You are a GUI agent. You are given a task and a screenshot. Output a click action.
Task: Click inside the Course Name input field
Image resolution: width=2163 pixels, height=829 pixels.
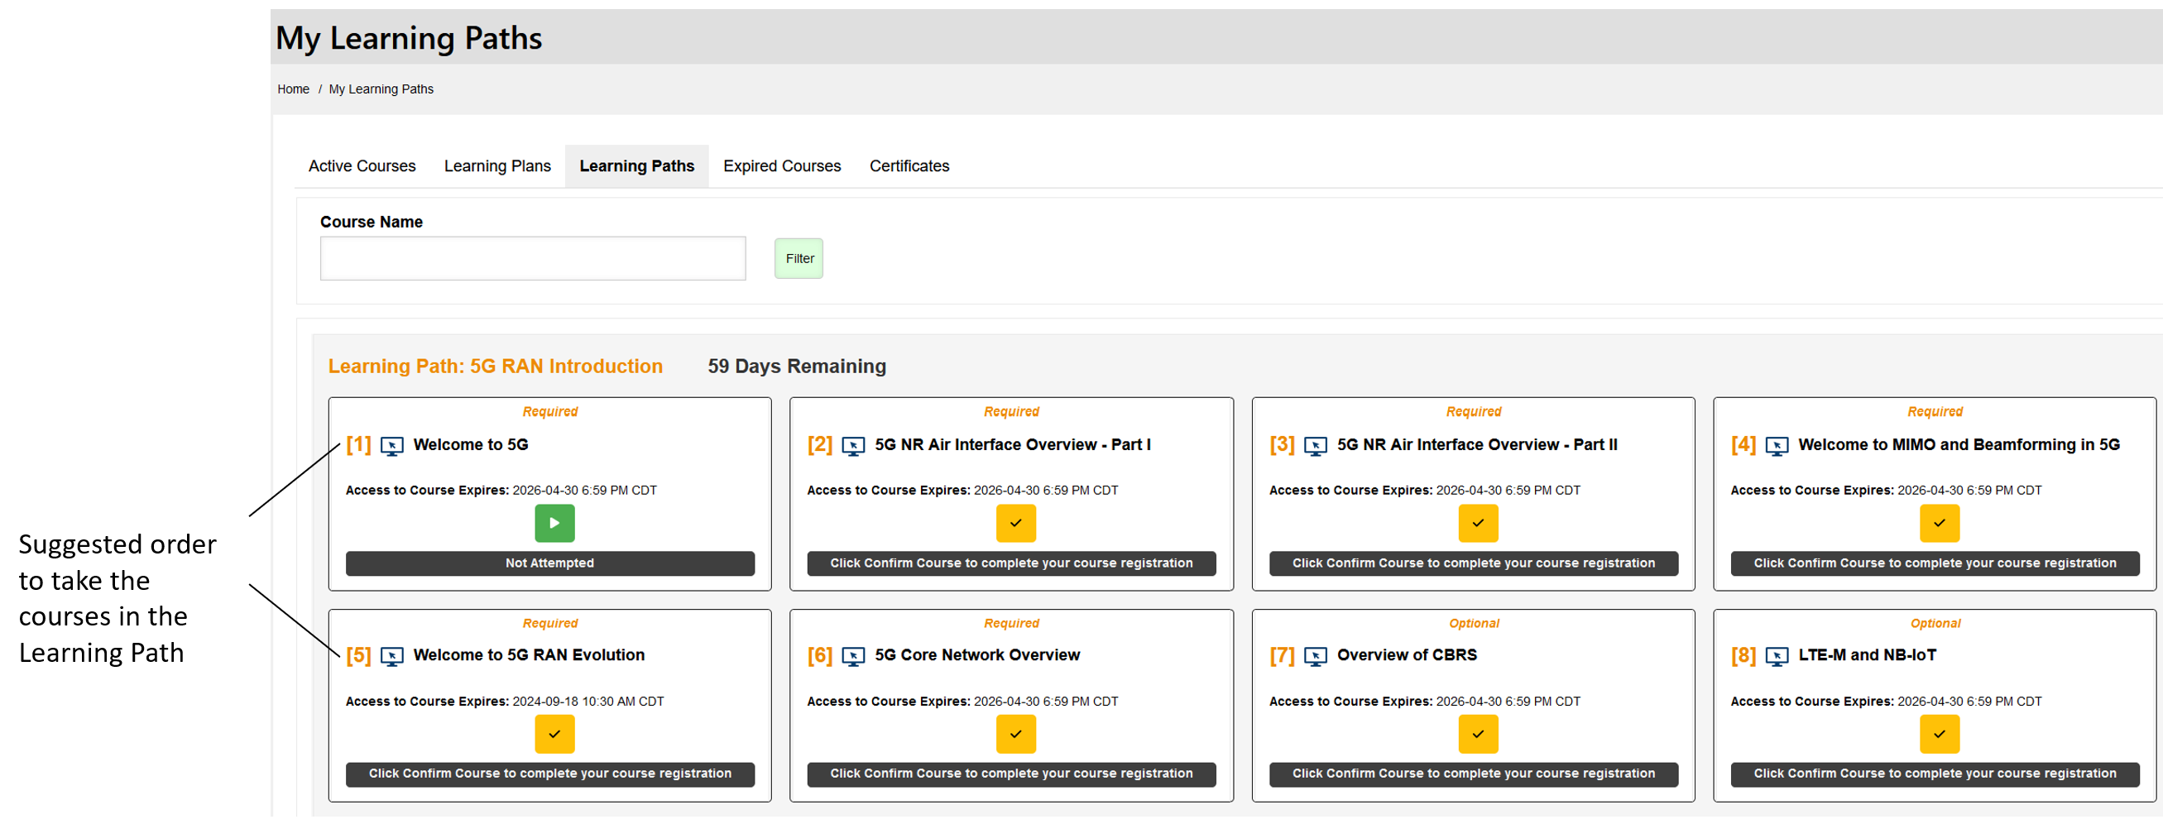(x=532, y=259)
